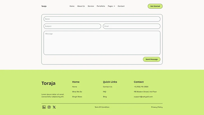Click the Send Message button

[151, 59]
